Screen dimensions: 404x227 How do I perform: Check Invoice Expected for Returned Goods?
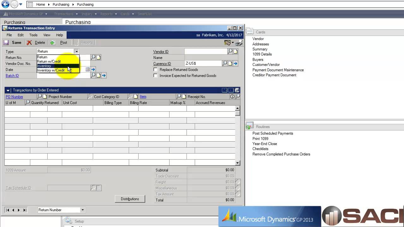point(155,75)
